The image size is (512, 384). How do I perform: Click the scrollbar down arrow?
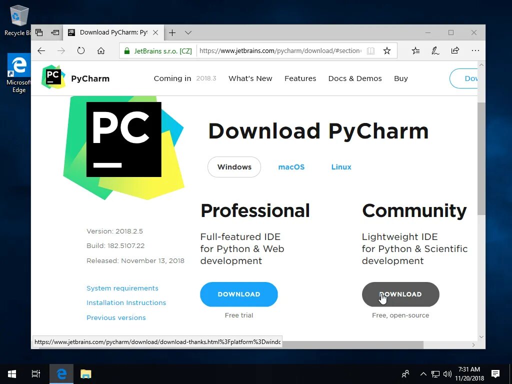click(481, 336)
